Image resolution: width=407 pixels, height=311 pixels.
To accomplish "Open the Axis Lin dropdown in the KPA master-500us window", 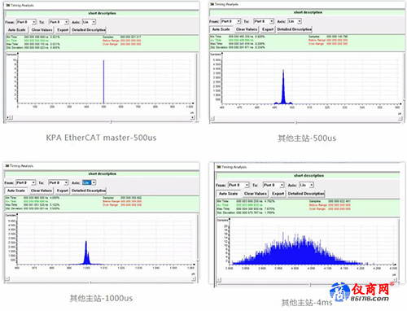I will [x=89, y=22].
